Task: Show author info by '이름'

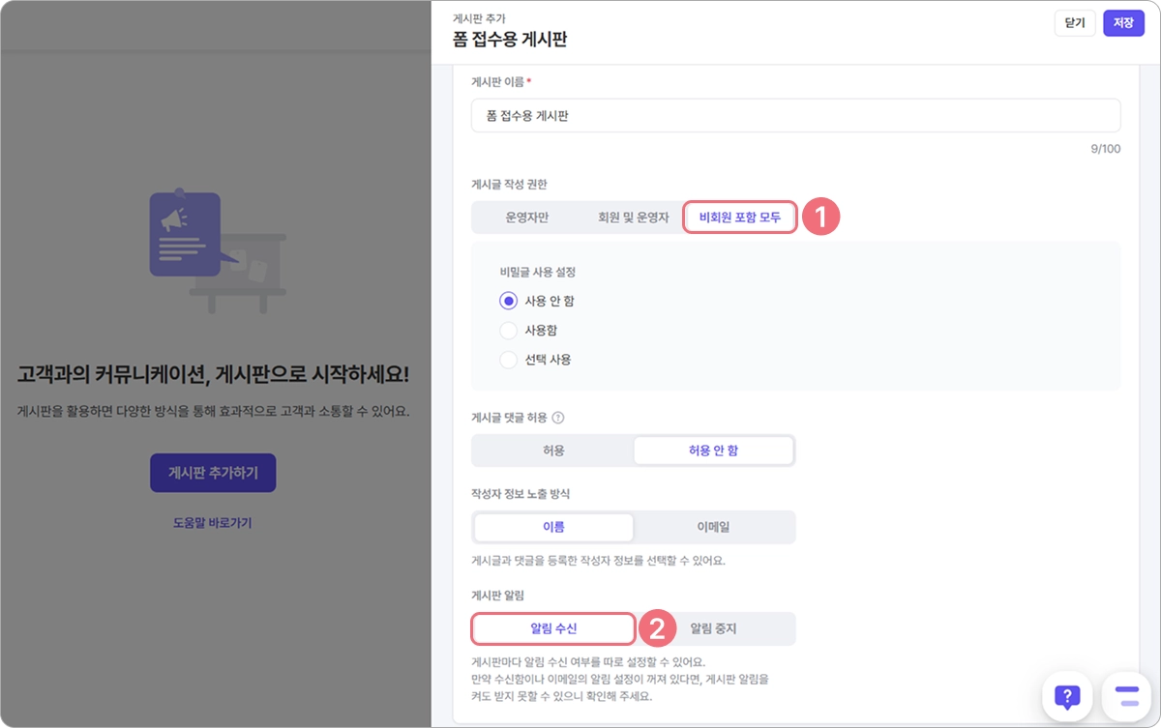Action: click(553, 527)
